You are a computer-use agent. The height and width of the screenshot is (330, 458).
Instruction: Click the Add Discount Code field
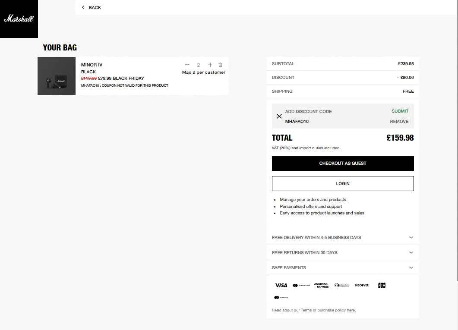[308, 111]
